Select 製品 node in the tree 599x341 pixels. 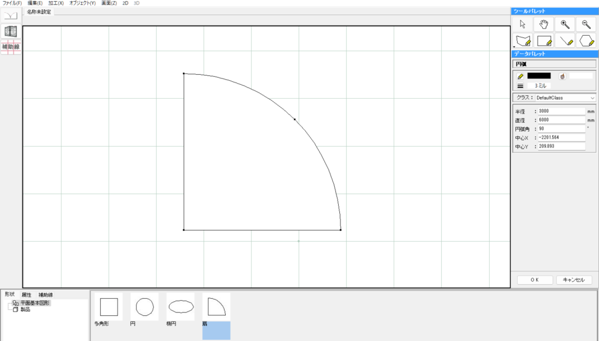[25, 309]
